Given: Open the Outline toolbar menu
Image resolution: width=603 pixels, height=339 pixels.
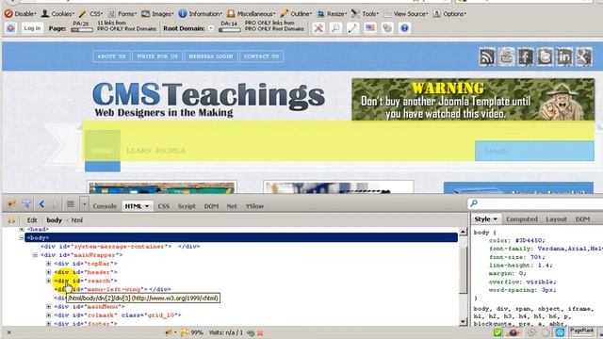Looking at the screenshot, I should pyautogui.click(x=296, y=14).
